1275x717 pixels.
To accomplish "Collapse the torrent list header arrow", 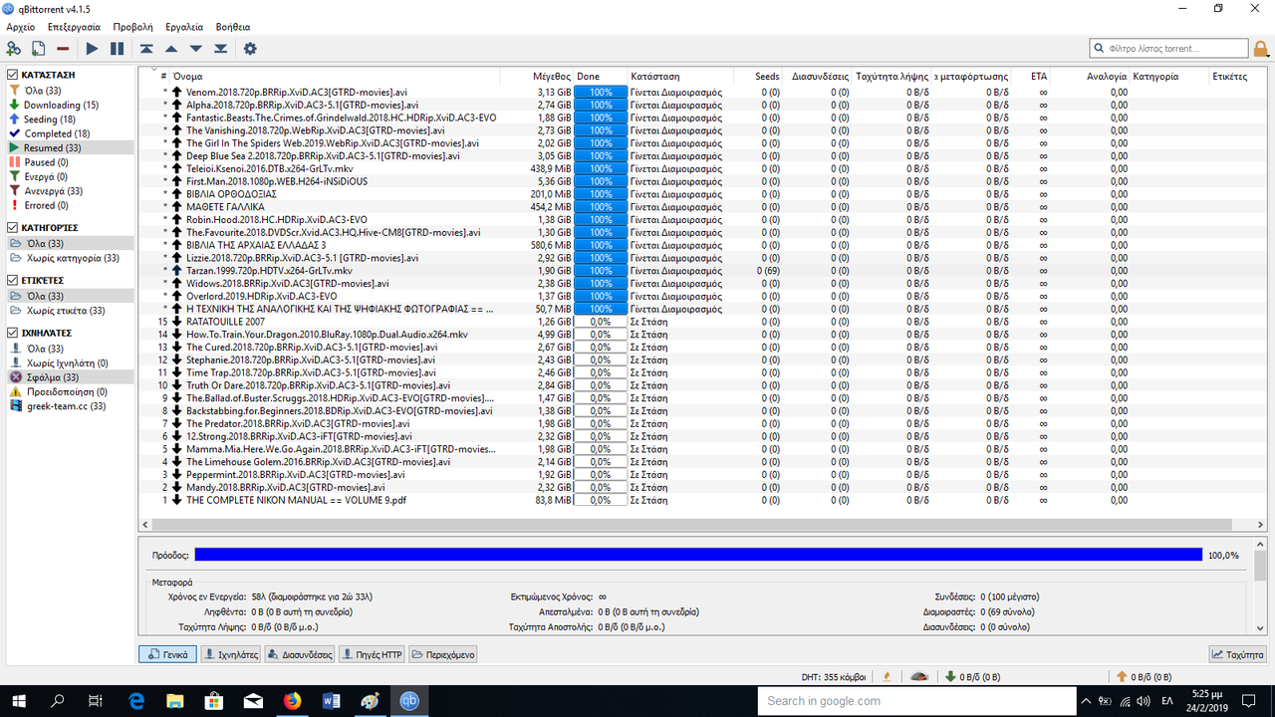I will (154, 71).
